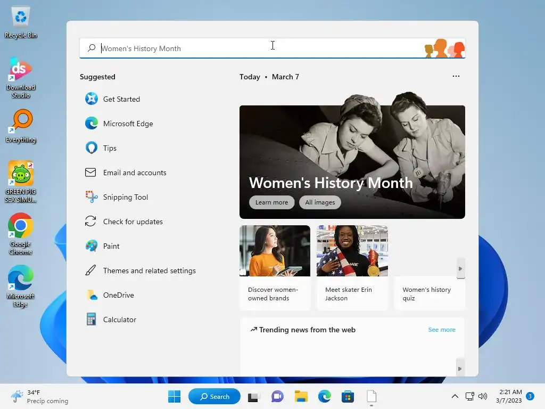The width and height of the screenshot is (545, 409).
Task: Open Discover women-owned brands card
Action: 275,267
